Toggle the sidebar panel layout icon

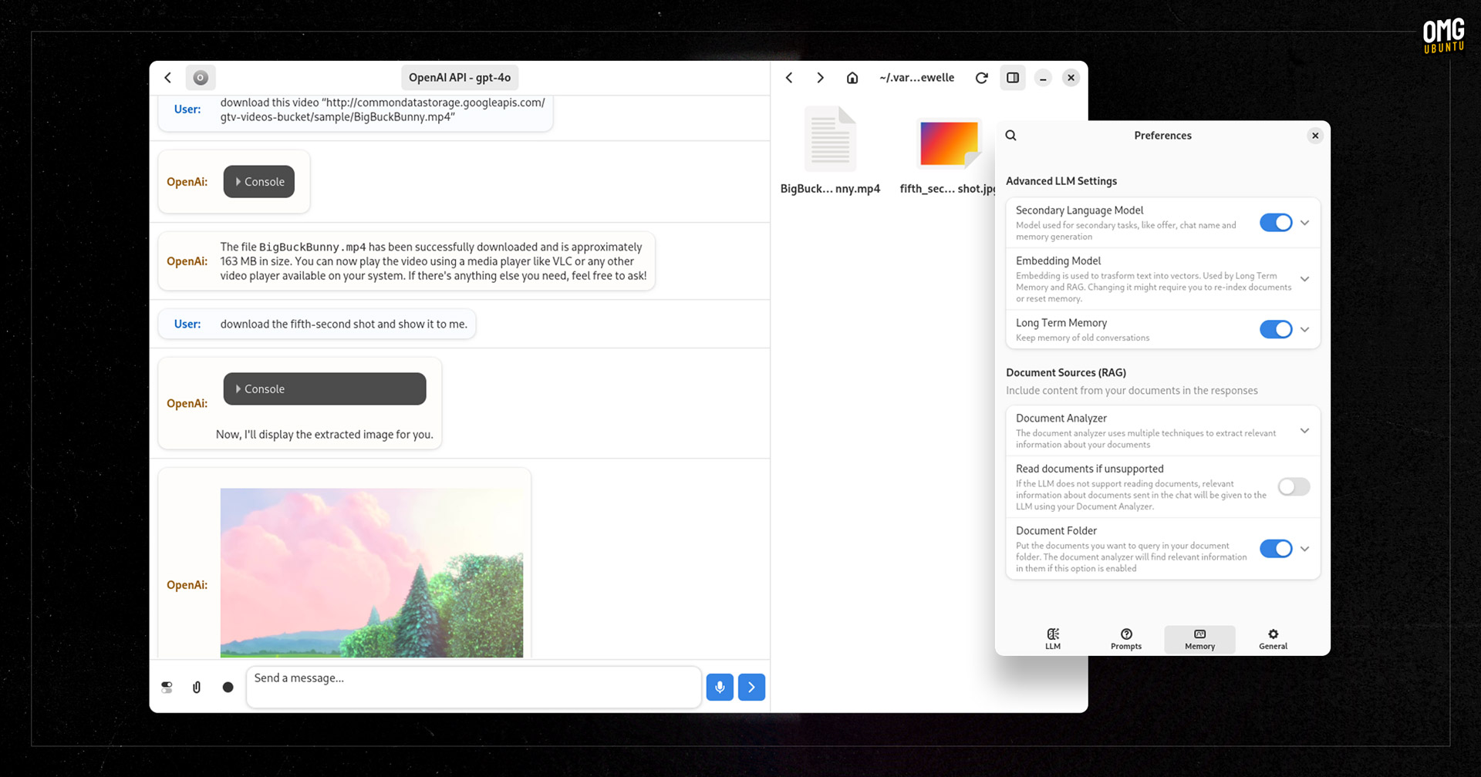click(x=1013, y=78)
